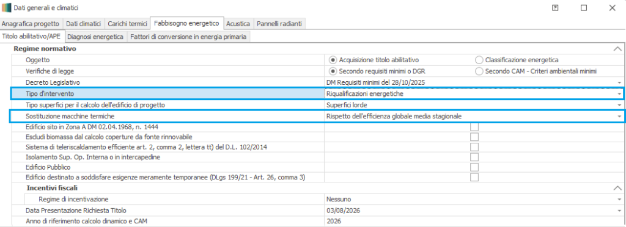Select Titolo abilitativo/APE sub-tab
This screenshot has width=626, height=227.
[x=32, y=36]
